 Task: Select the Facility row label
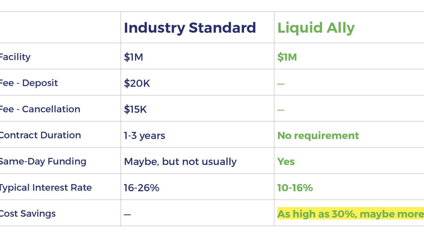tap(15, 57)
